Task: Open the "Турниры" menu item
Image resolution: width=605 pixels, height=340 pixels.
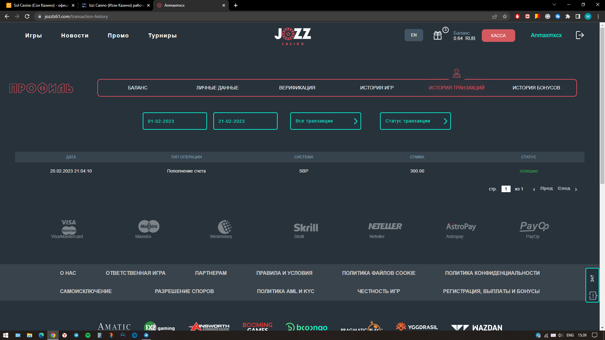Action: click(x=162, y=36)
